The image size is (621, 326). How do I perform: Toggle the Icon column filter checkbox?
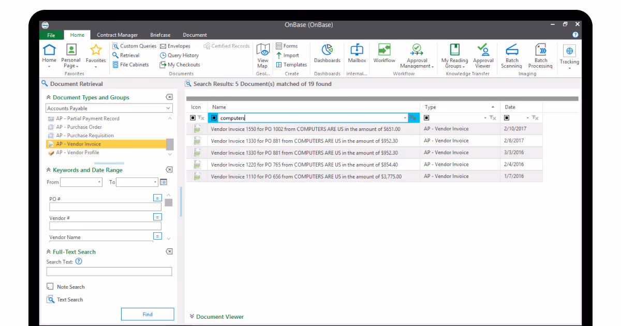193,118
